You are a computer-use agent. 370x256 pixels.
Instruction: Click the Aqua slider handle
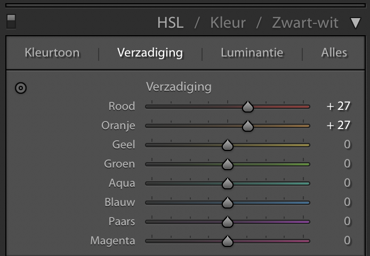(228, 183)
